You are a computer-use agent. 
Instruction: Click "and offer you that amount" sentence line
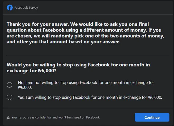pos(63,42)
